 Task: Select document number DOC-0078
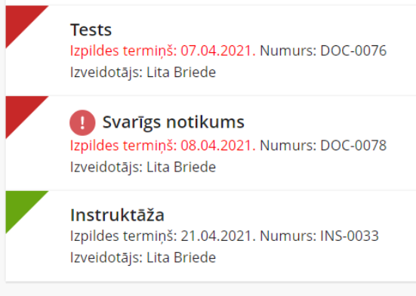coord(353,145)
